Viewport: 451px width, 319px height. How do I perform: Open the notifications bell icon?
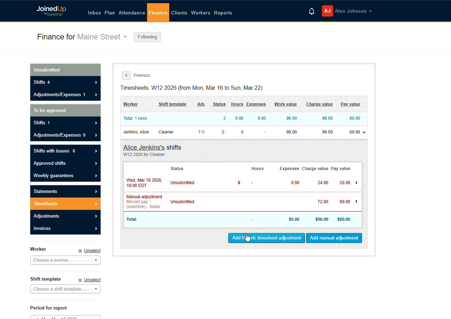click(x=311, y=11)
